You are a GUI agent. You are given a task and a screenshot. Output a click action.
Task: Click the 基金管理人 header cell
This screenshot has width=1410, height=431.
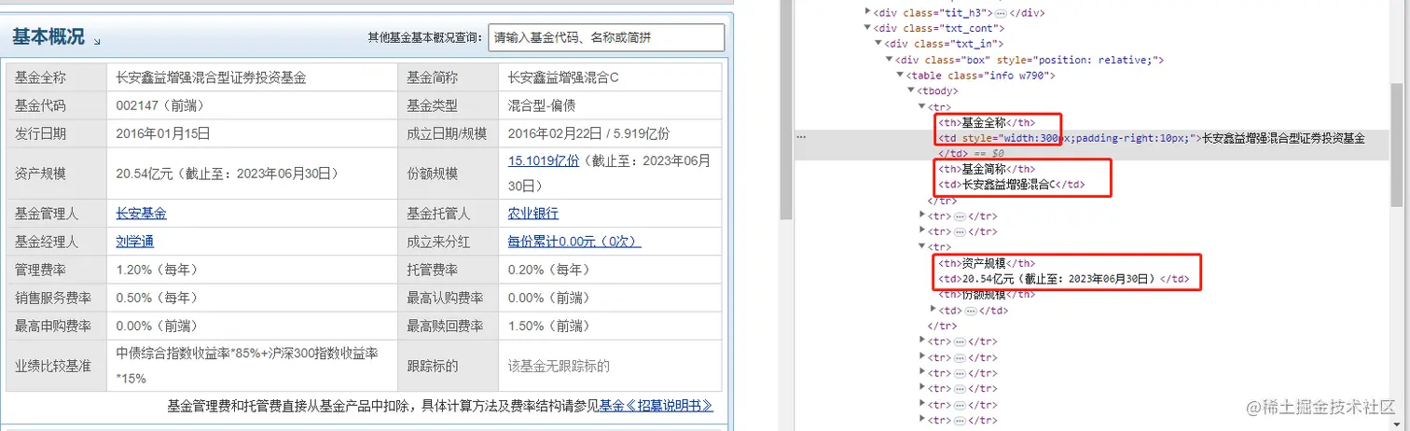tap(57, 214)
